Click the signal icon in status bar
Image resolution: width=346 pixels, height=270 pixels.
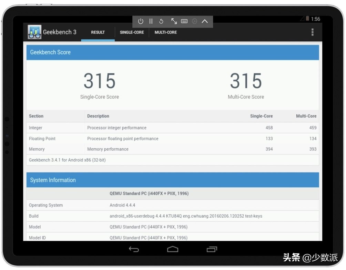click(302, 19)
